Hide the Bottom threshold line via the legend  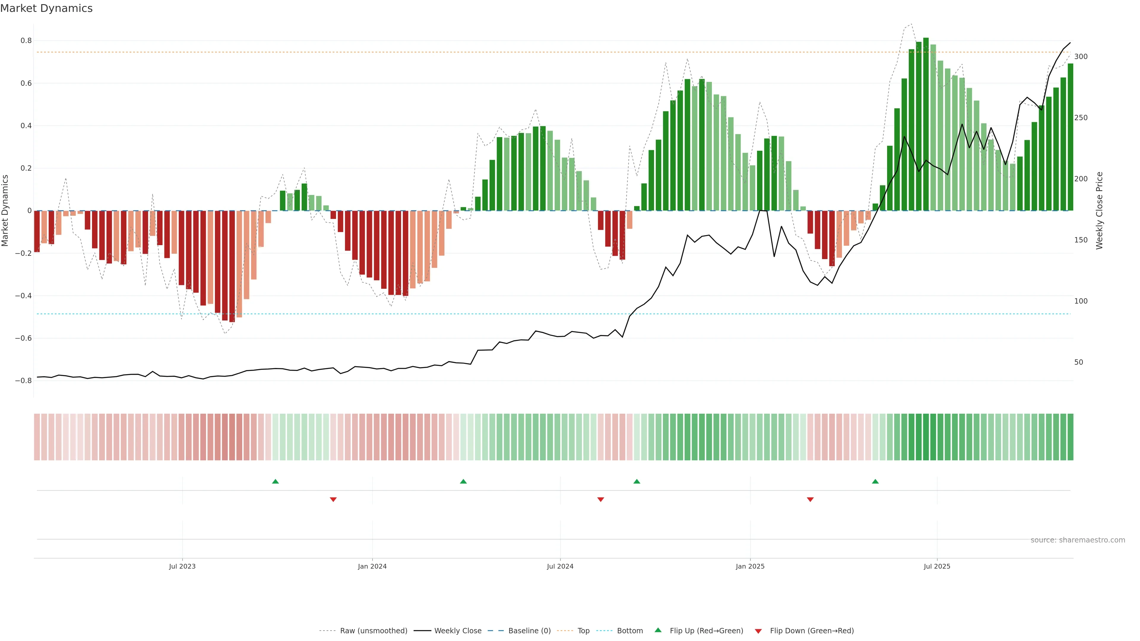(x=630, y=631)
